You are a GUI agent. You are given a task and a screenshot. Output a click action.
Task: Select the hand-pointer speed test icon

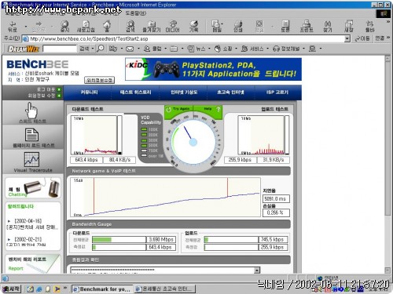coord(31,111)
